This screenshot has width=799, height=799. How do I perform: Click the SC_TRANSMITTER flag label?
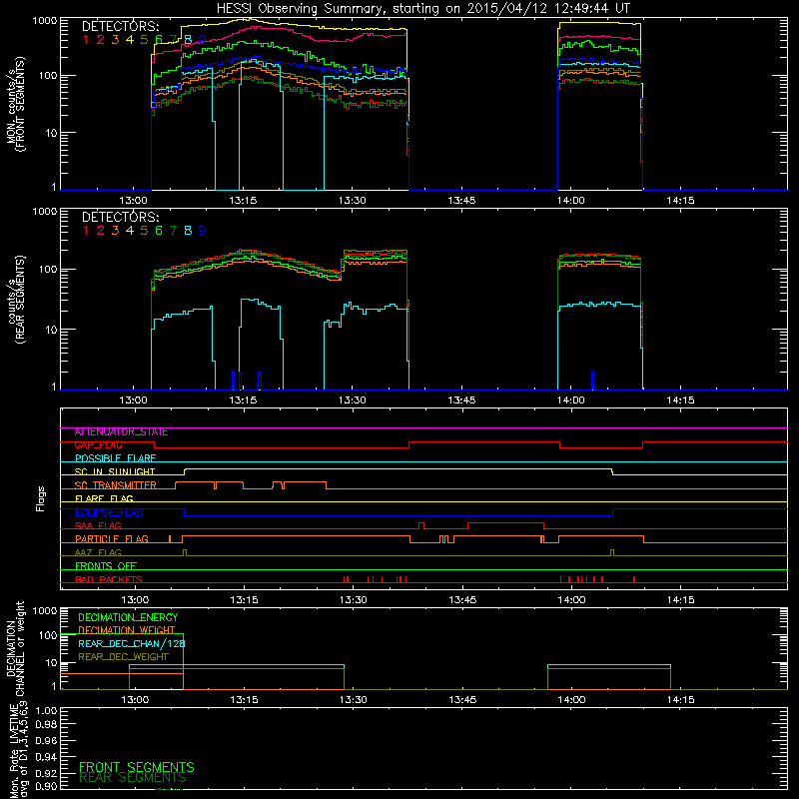(116, 485)
